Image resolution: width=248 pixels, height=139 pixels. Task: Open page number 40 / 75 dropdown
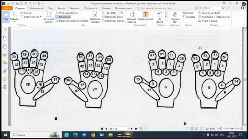tap(128, 129)
